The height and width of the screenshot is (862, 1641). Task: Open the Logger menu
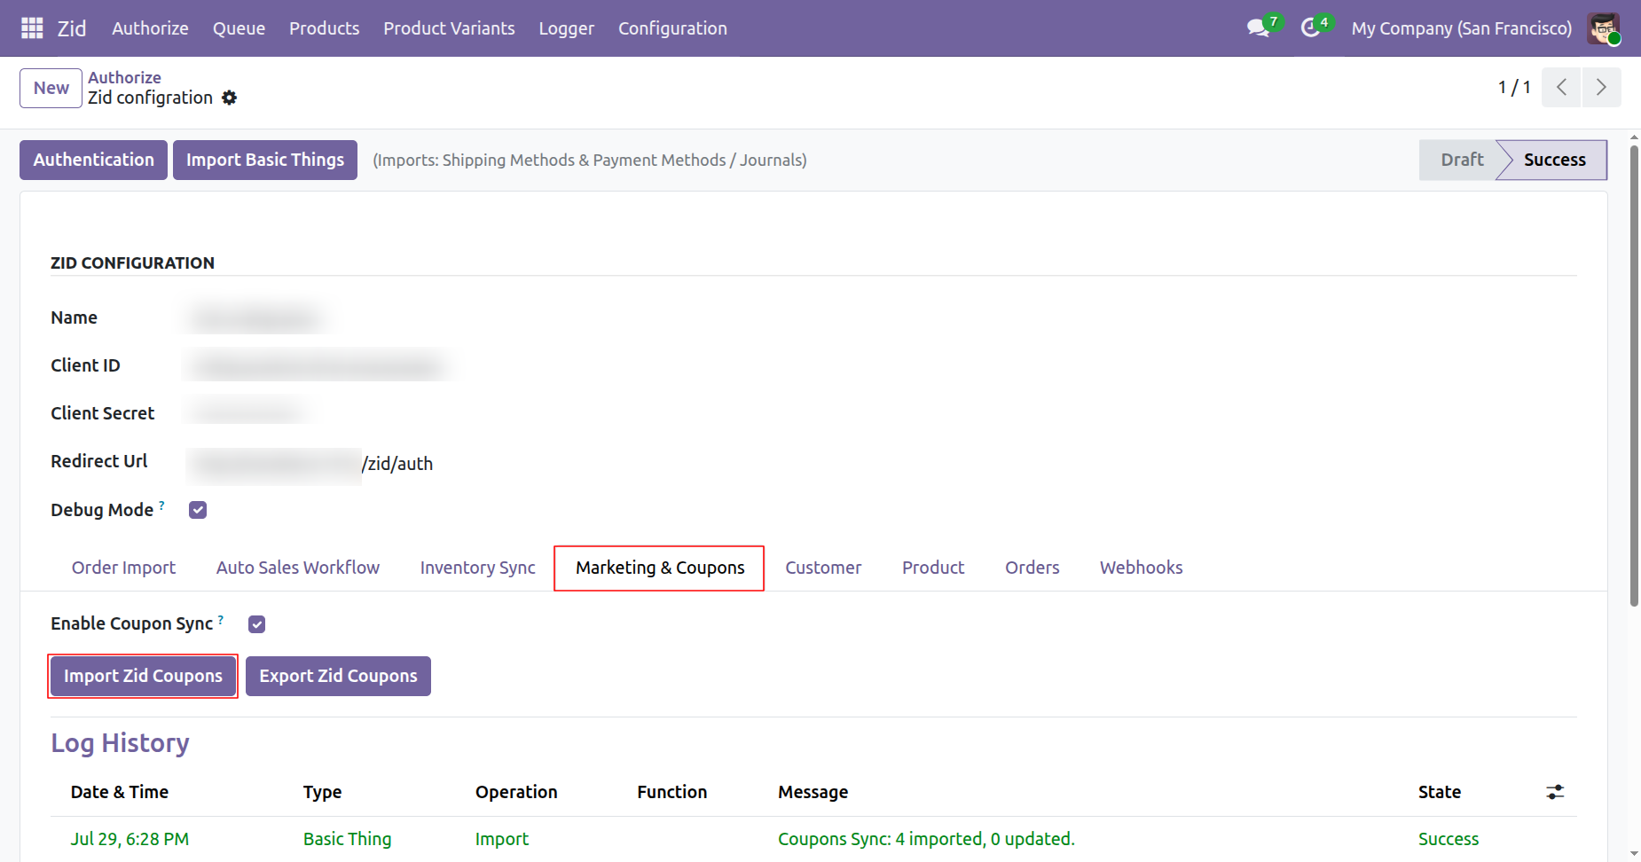pyautogui.click(x=566, y=28)
